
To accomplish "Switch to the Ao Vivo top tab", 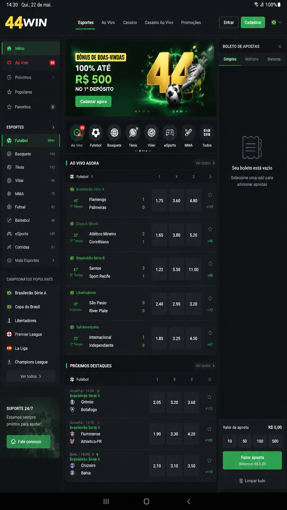I will (108, 23).
